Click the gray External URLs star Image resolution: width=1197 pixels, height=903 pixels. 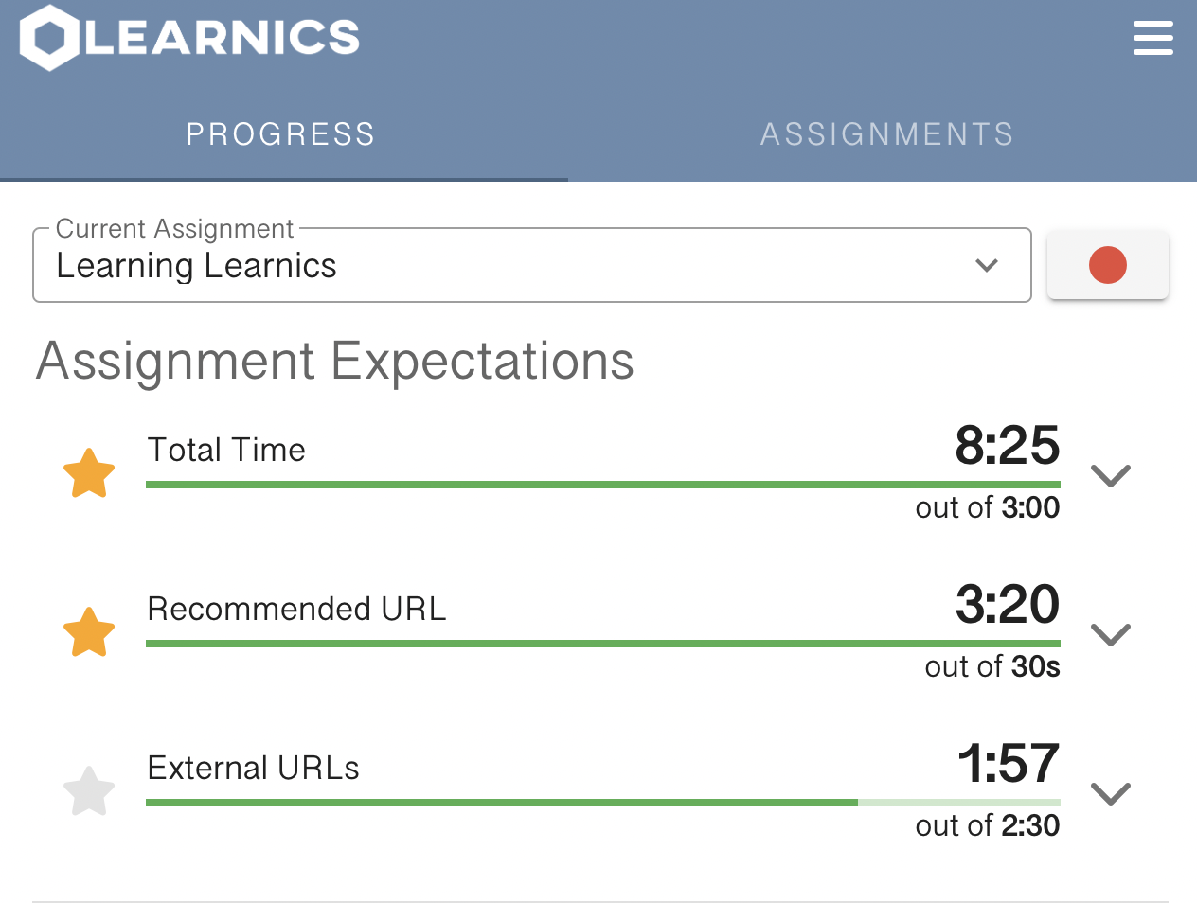point(89,791)
